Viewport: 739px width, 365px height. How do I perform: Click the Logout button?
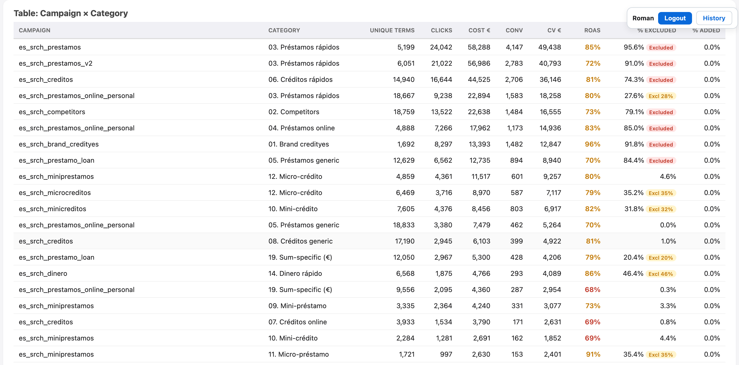pos(675,18)
